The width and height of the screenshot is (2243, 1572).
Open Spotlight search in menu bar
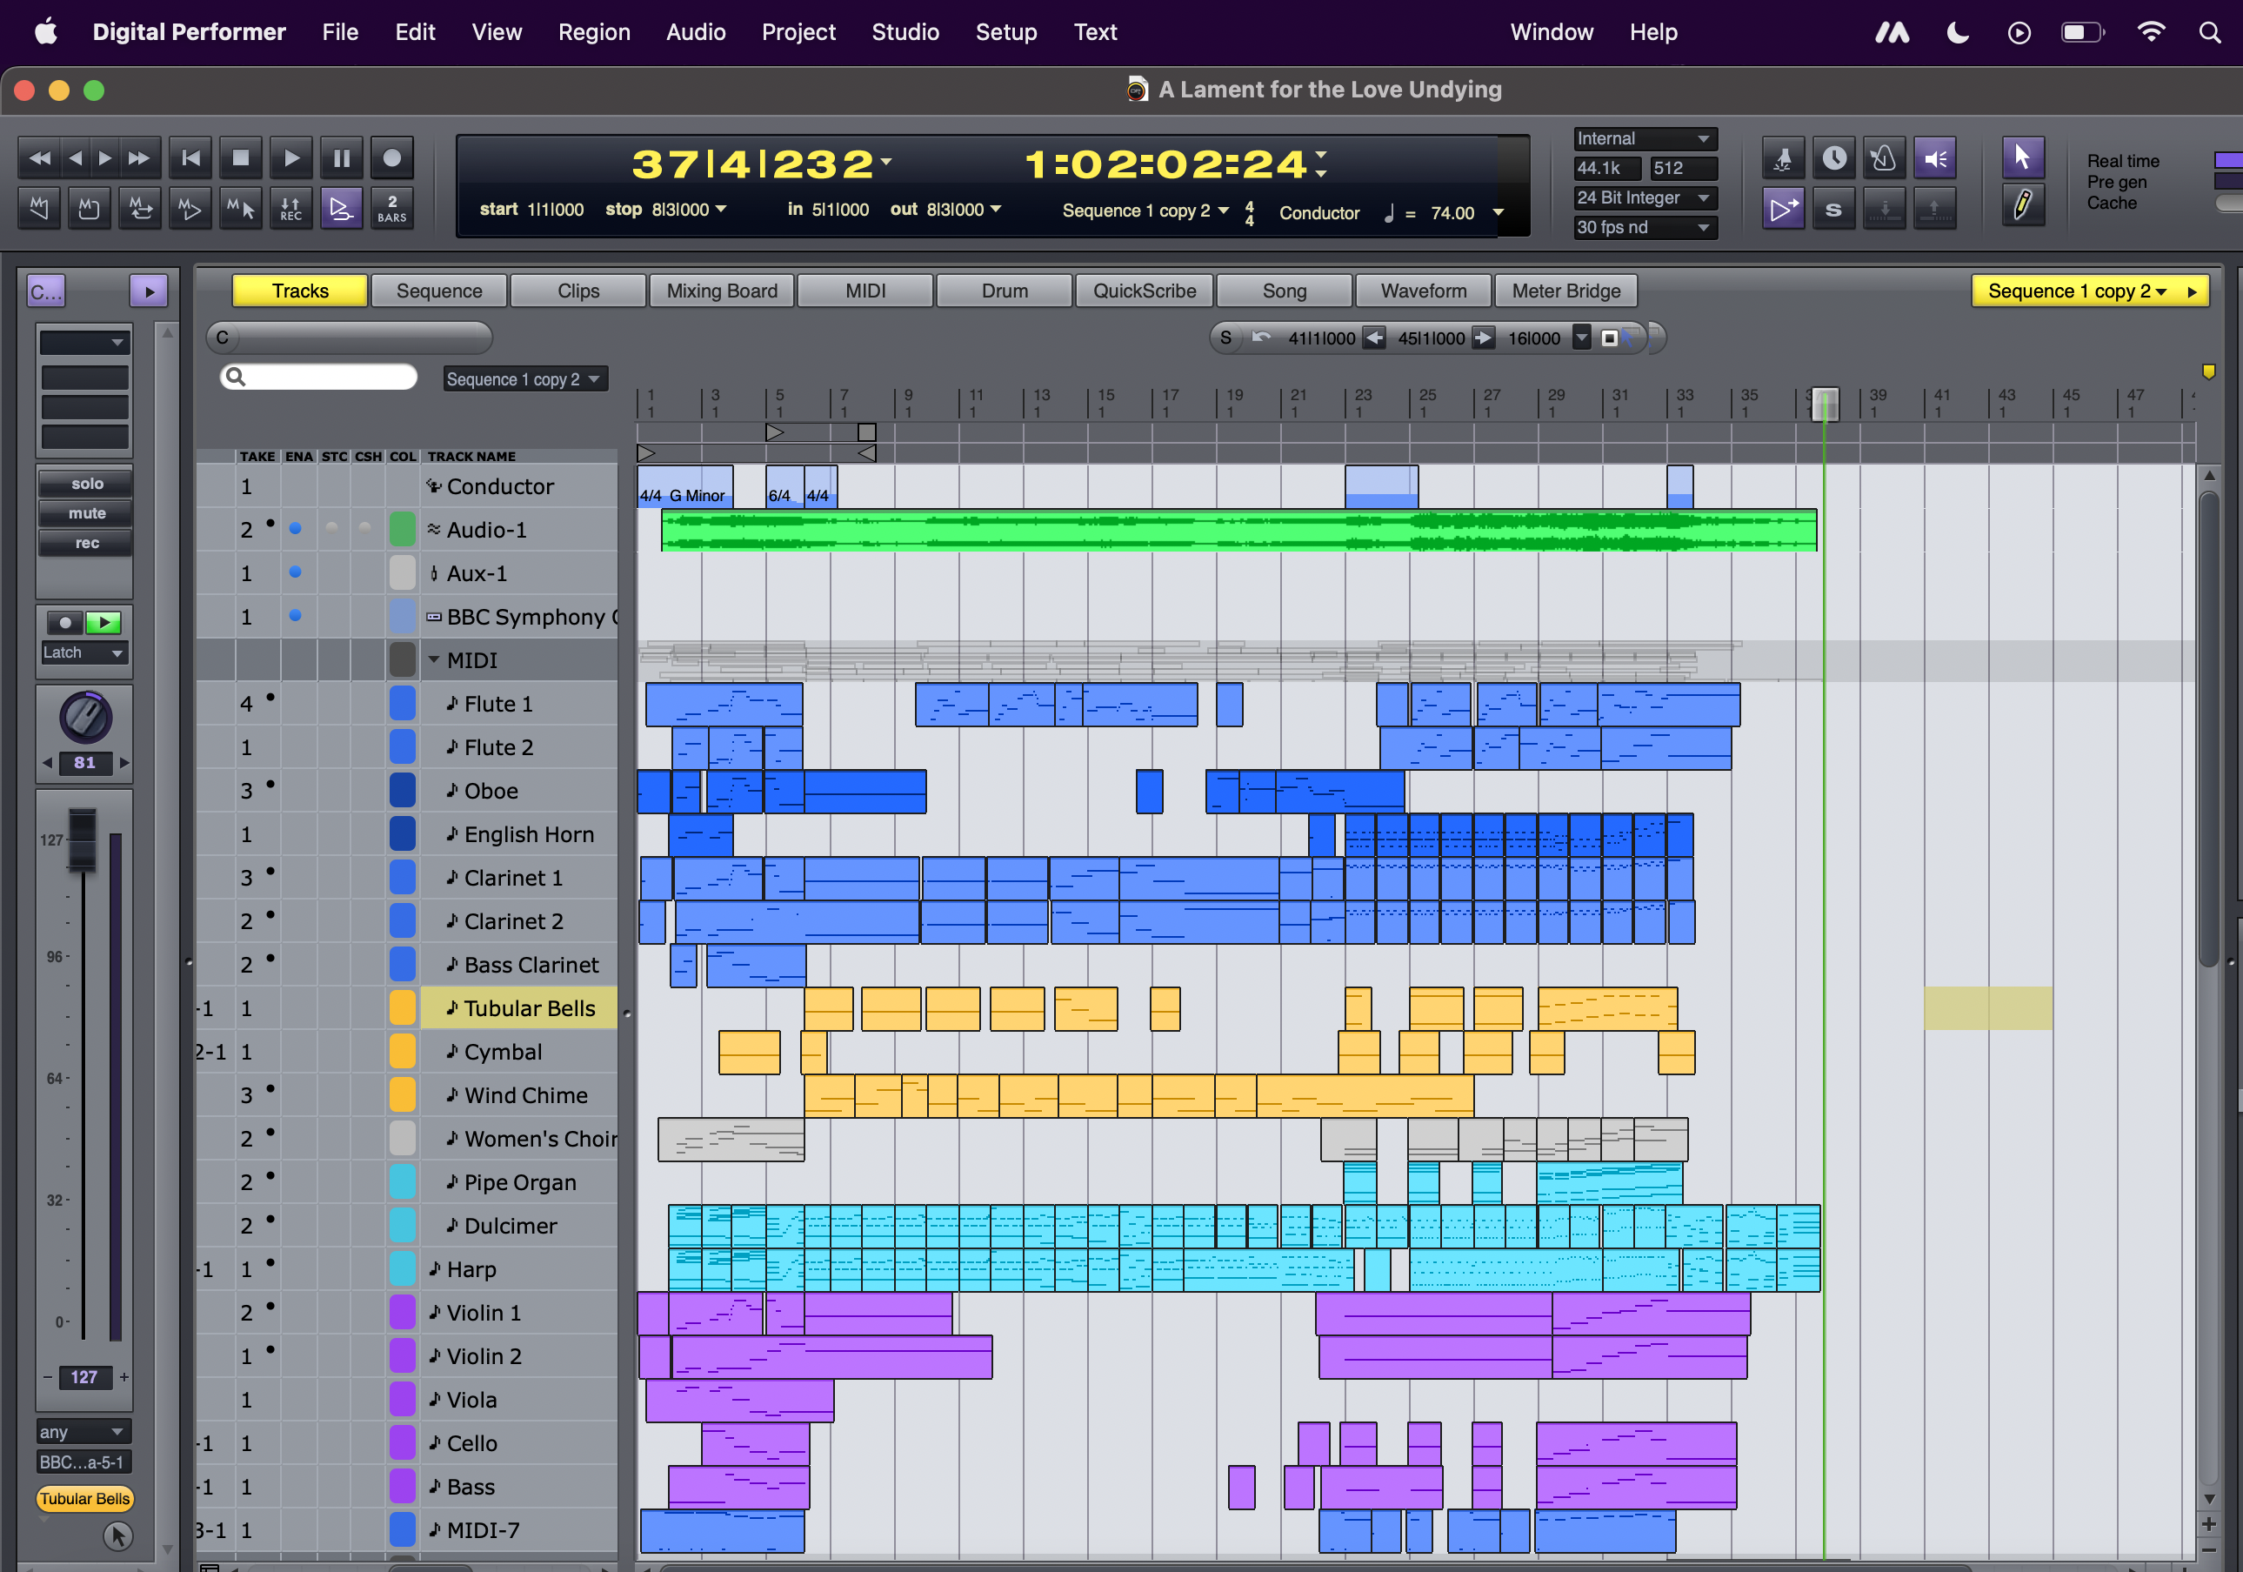point(2209,32)
